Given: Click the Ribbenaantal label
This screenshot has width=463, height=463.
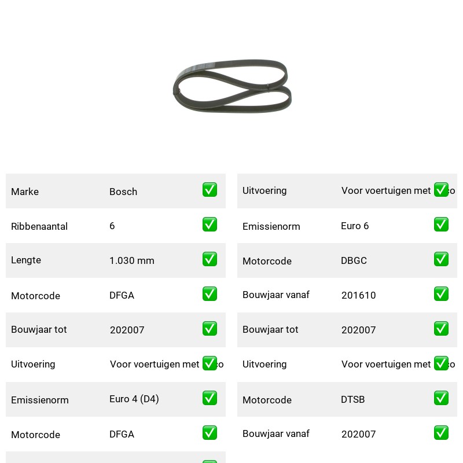Looking at the screenshot, I should 39,226.
